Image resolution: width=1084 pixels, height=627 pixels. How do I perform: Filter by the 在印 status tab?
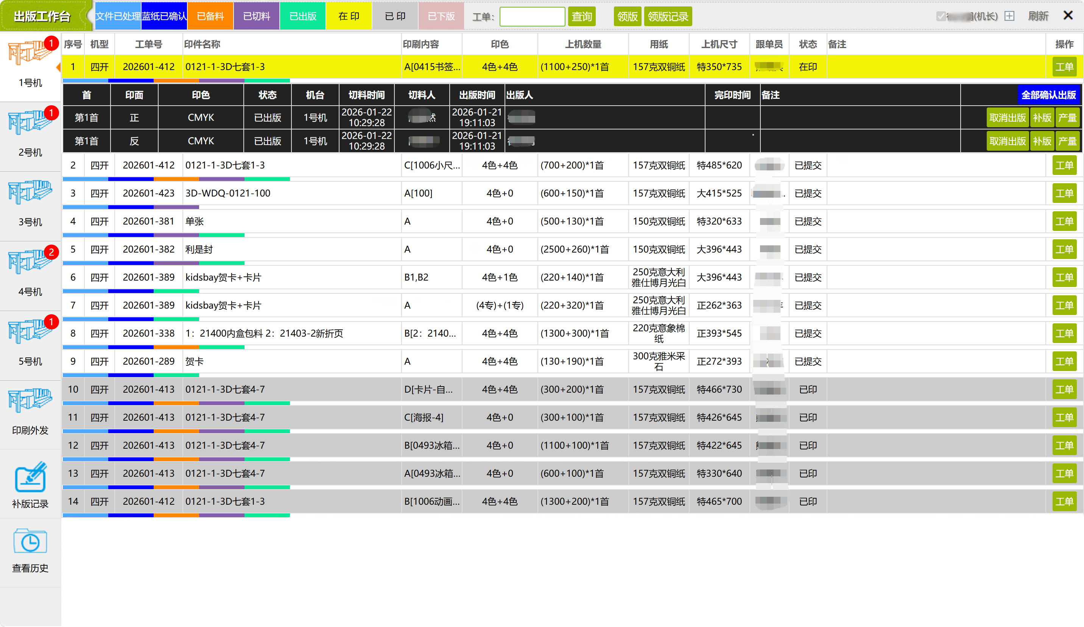(349, 16)
